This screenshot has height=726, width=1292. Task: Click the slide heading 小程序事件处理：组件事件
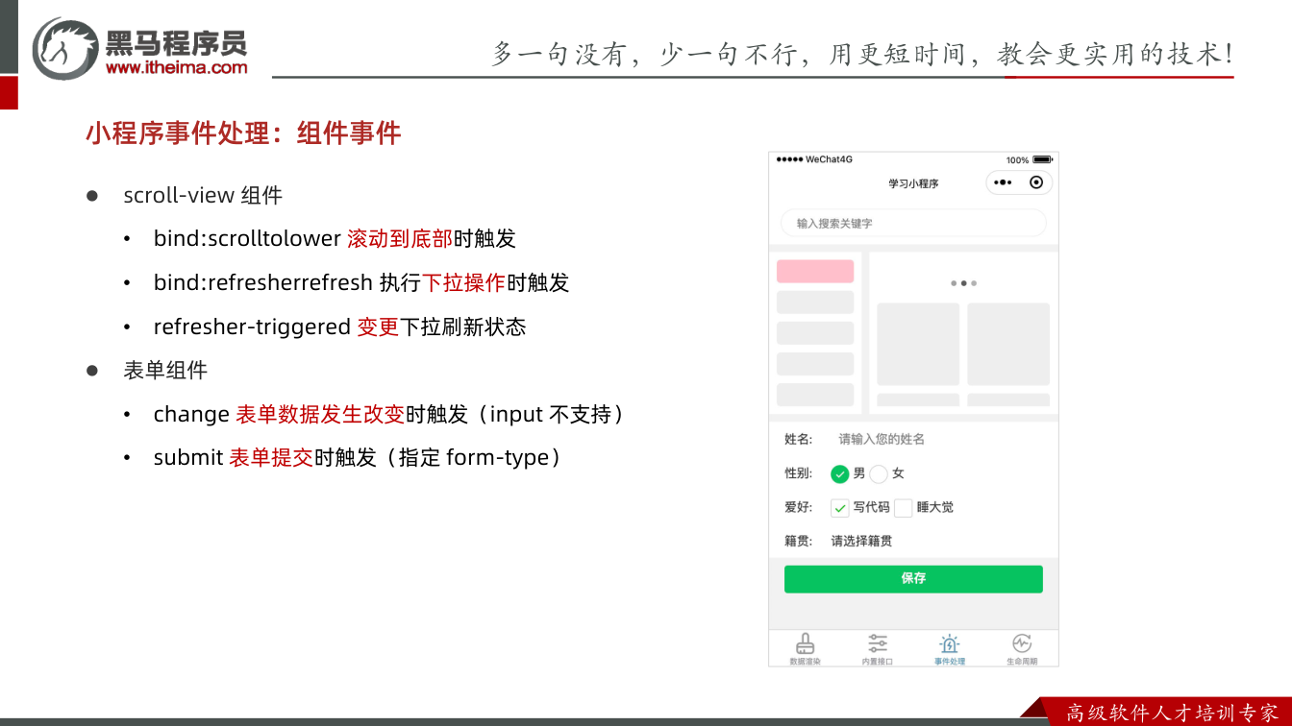[243, 133]
